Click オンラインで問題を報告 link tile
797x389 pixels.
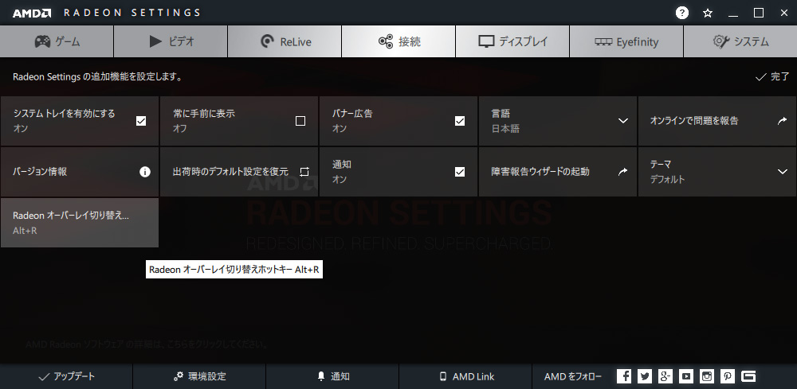pos(717,121)
